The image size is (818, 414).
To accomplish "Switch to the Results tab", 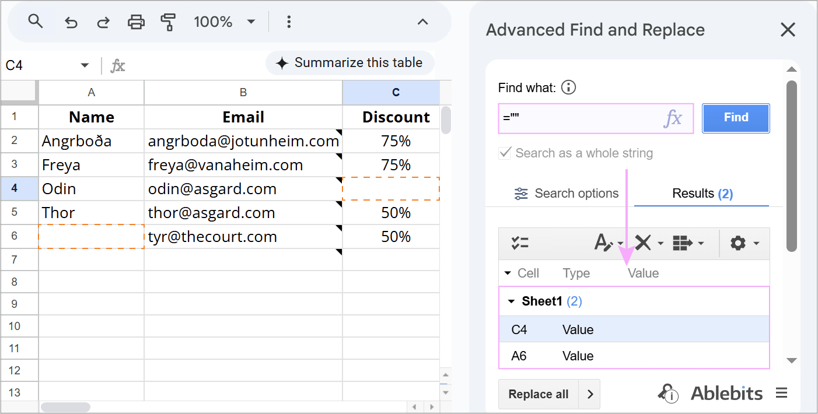I will pos(701,194).
